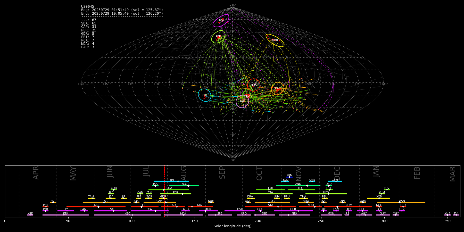The width and height of the screenshot is (464, 232).
Task: Select the COM shower label
Action: pyautogui.click(x=349, y=205)
